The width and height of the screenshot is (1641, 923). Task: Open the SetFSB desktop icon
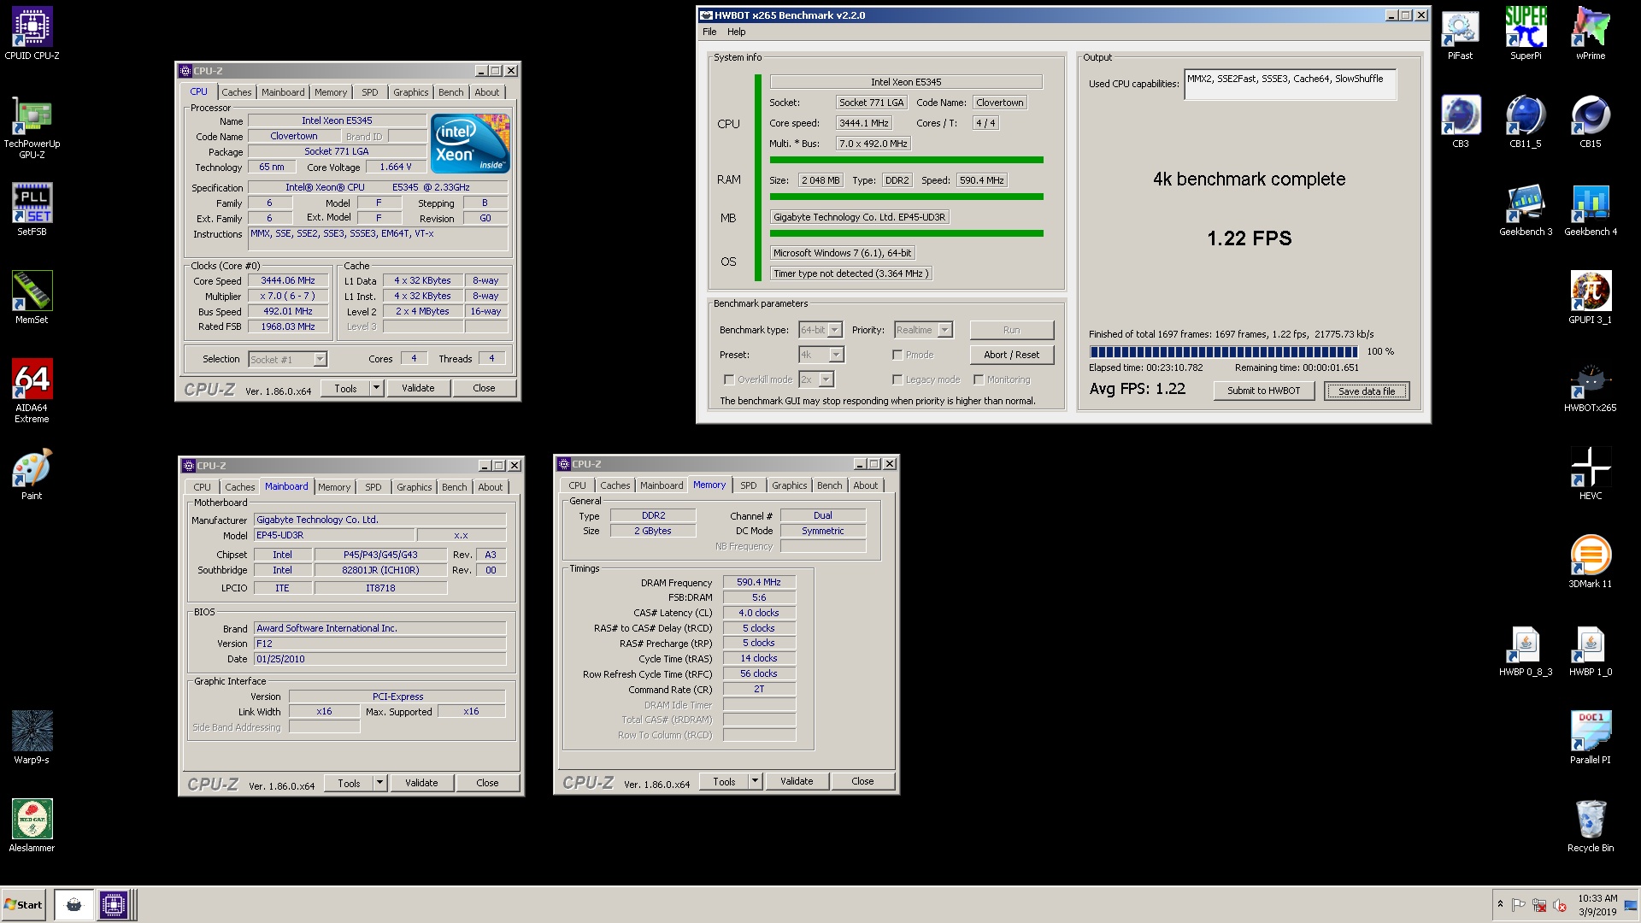point(32,209)
